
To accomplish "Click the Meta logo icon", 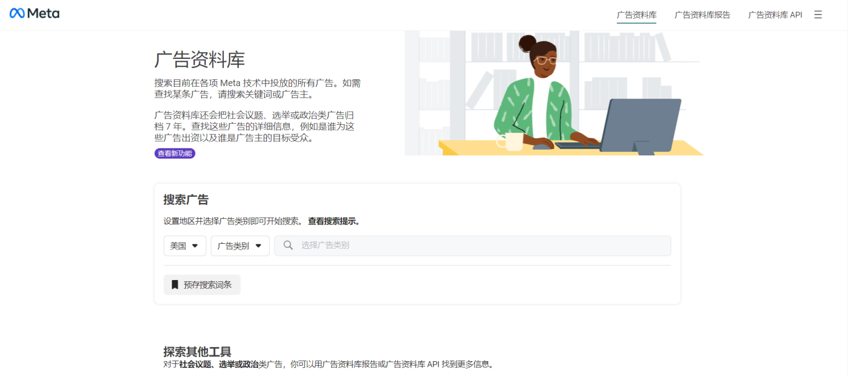I will click(18, 13).
